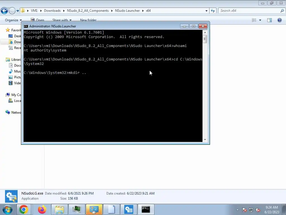Click the 'nt authority\system' output line
Viewport: 286px width, 215px height.
[45, 50]
